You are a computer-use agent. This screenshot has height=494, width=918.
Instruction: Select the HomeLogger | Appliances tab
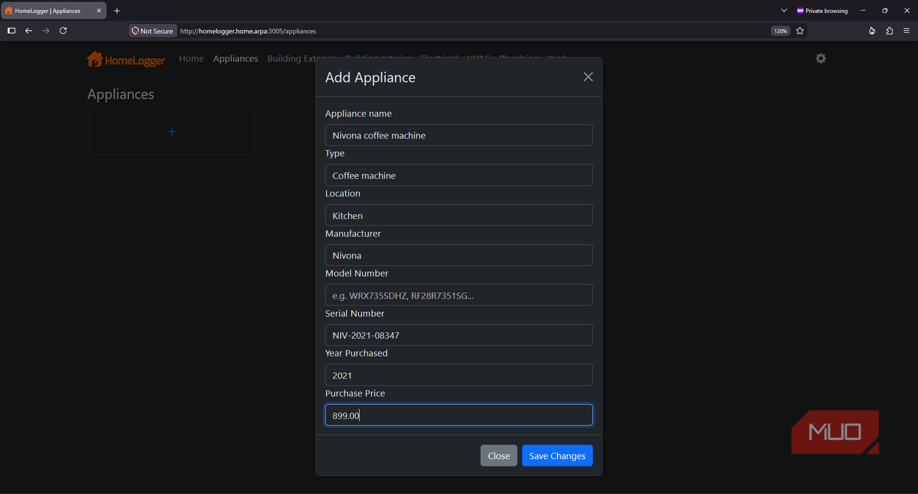[x=54, y=11]
